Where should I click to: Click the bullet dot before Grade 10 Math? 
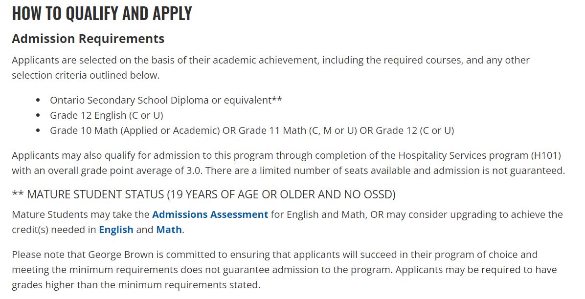38,131
